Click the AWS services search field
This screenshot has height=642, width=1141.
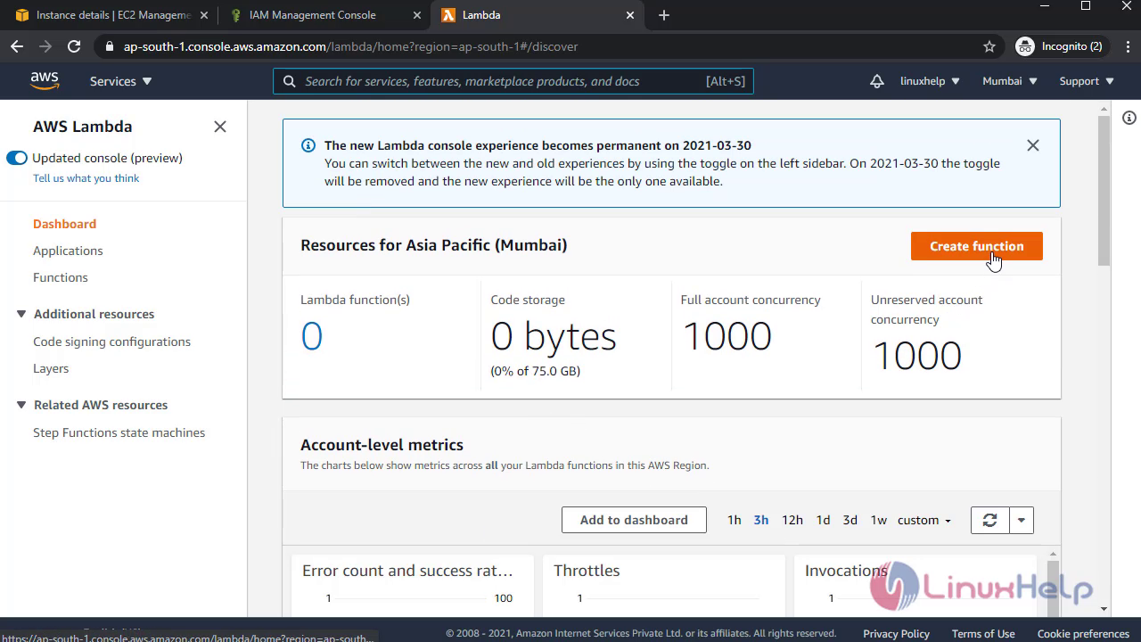coord(513,81)
